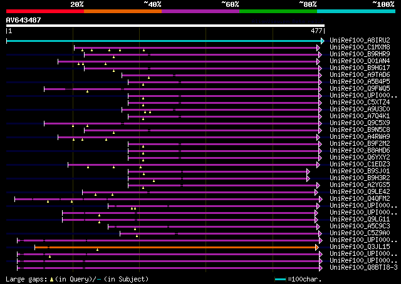The image size is (401, 284).
Task: Click the label UniRef100_B9SJ01
Action: [360, 171]
